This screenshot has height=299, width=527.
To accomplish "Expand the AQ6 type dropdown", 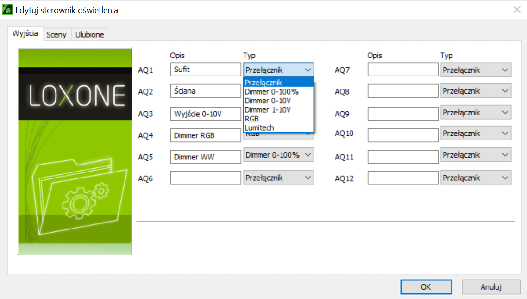I will [x=279, y=178].
